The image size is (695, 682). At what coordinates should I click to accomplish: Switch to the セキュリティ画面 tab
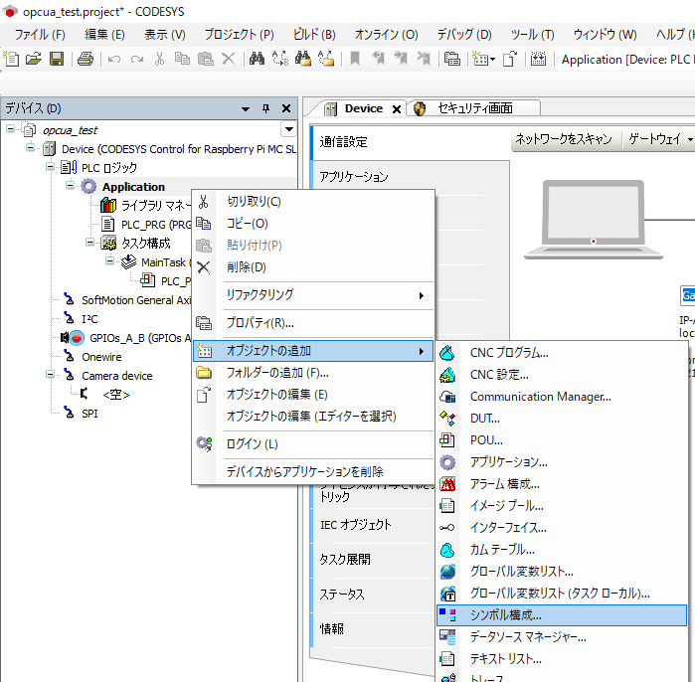point(474,108)
